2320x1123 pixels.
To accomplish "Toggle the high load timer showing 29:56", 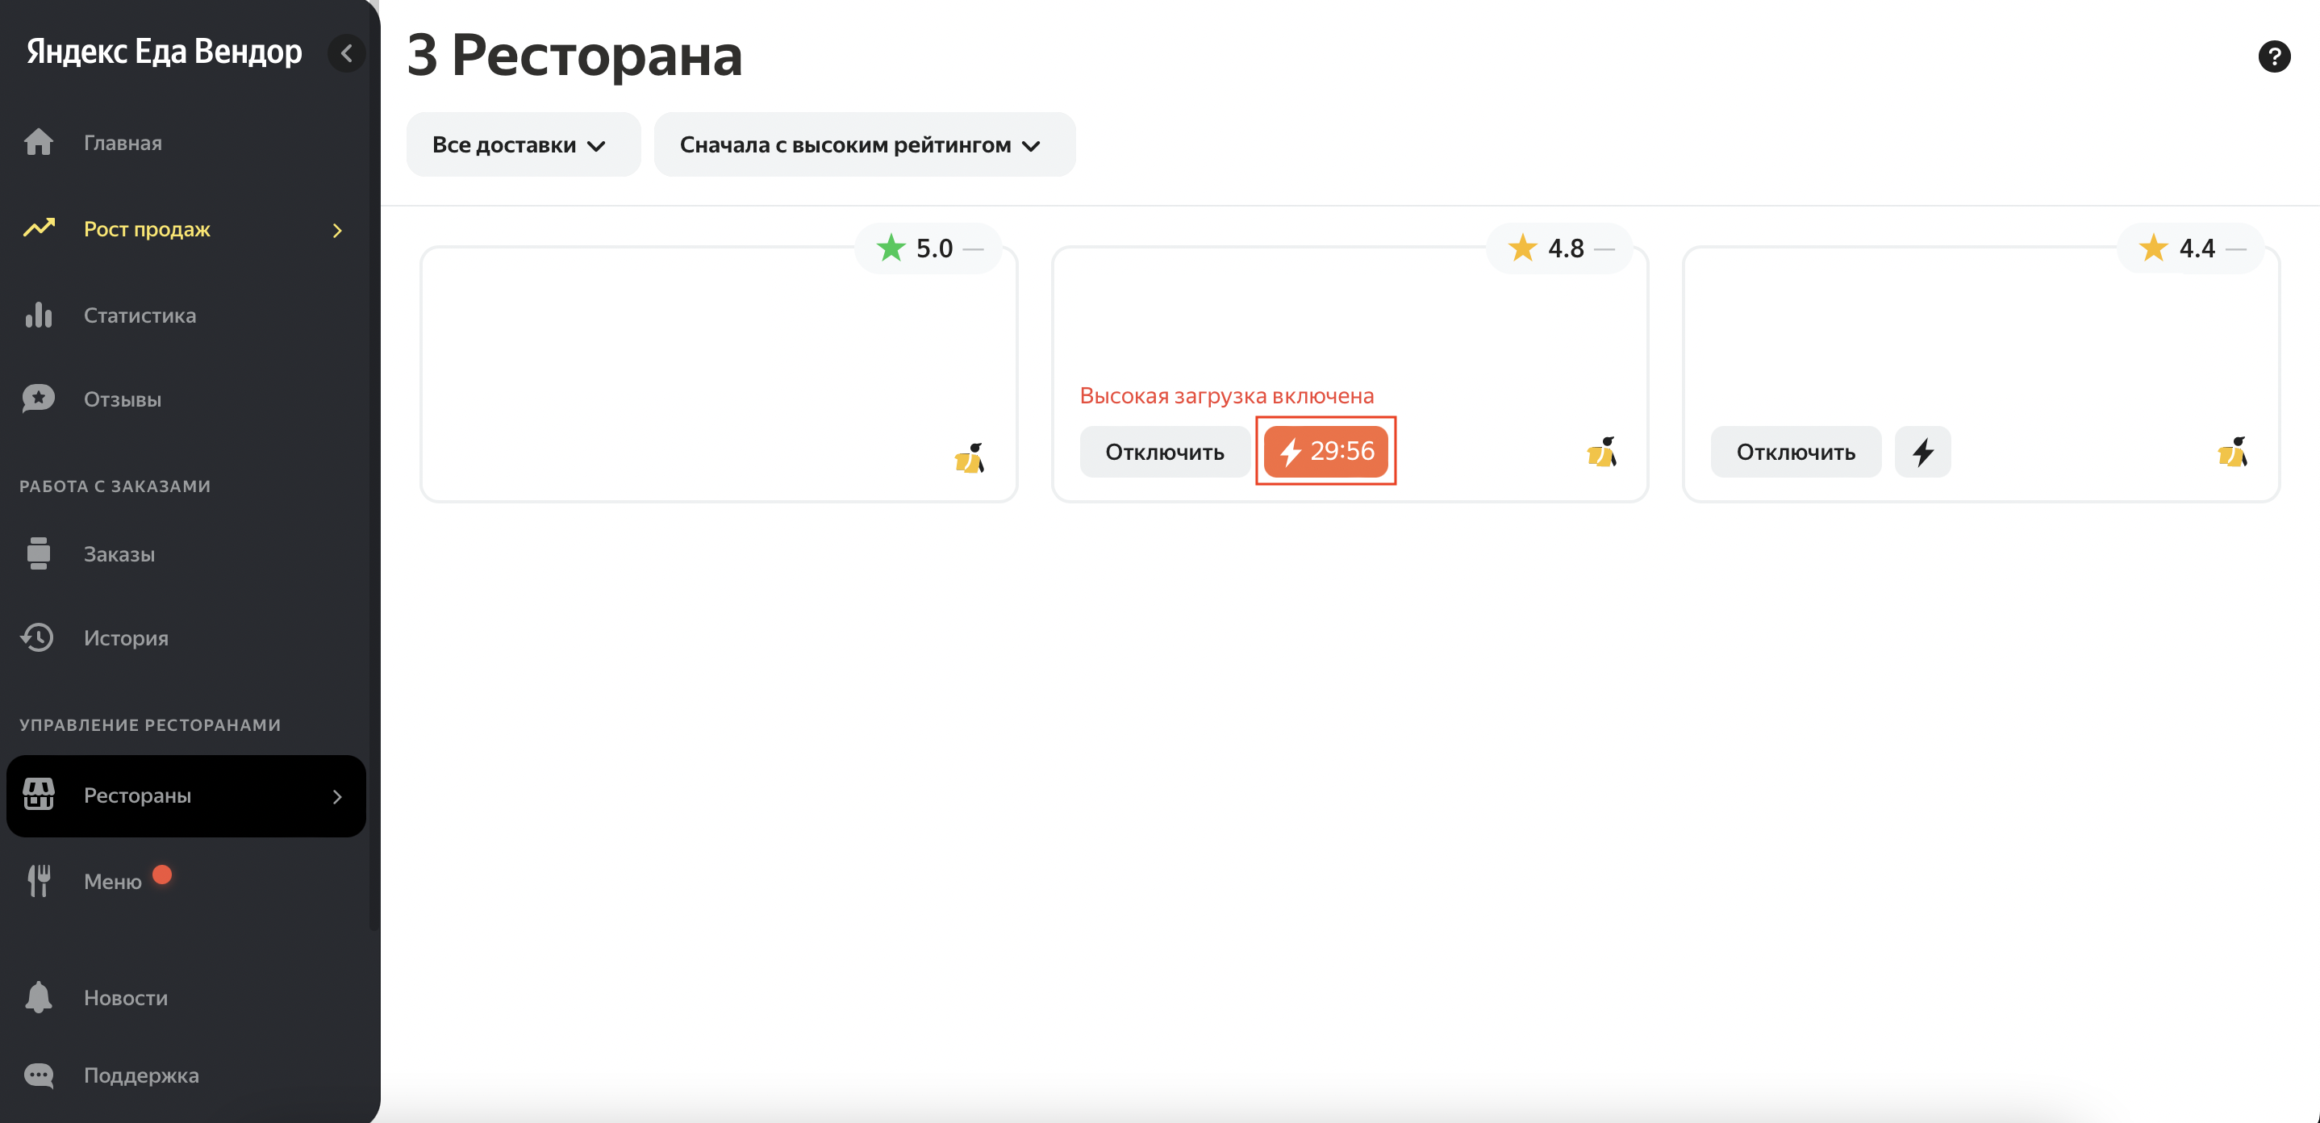I will point(1325,451).
